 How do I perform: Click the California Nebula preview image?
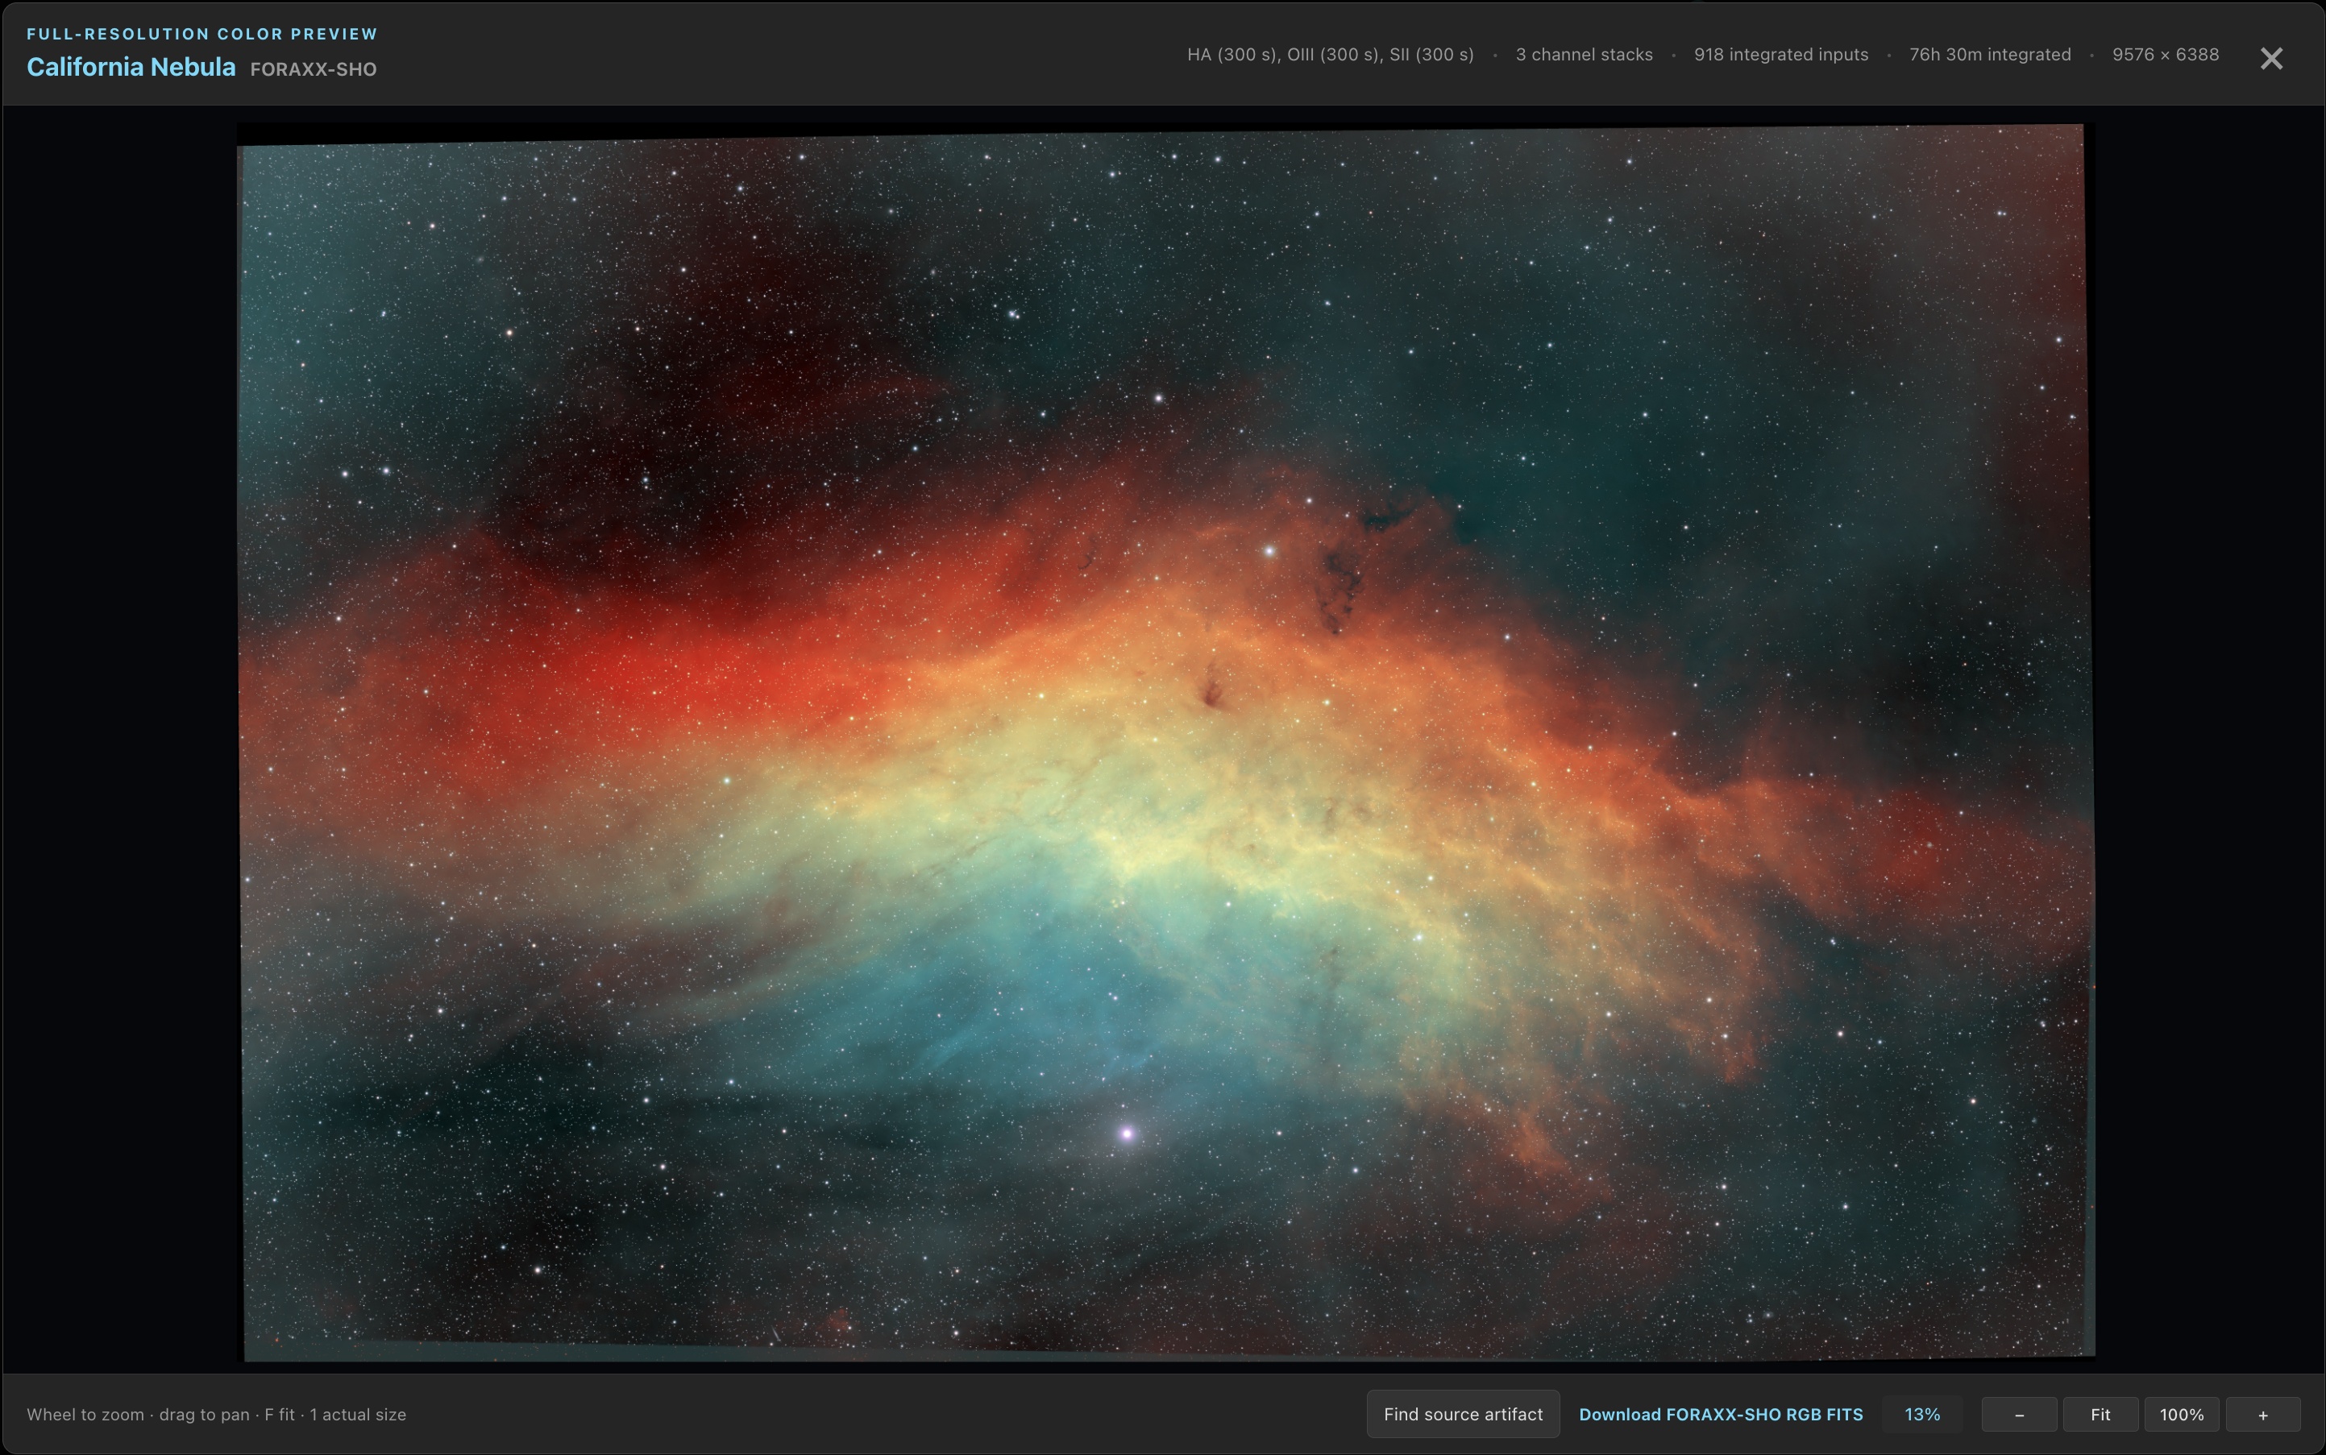pos(1165,742)
